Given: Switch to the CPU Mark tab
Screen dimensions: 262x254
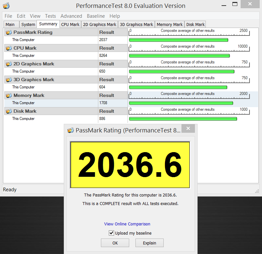Looking at the screenshot, I should [70, 24].
